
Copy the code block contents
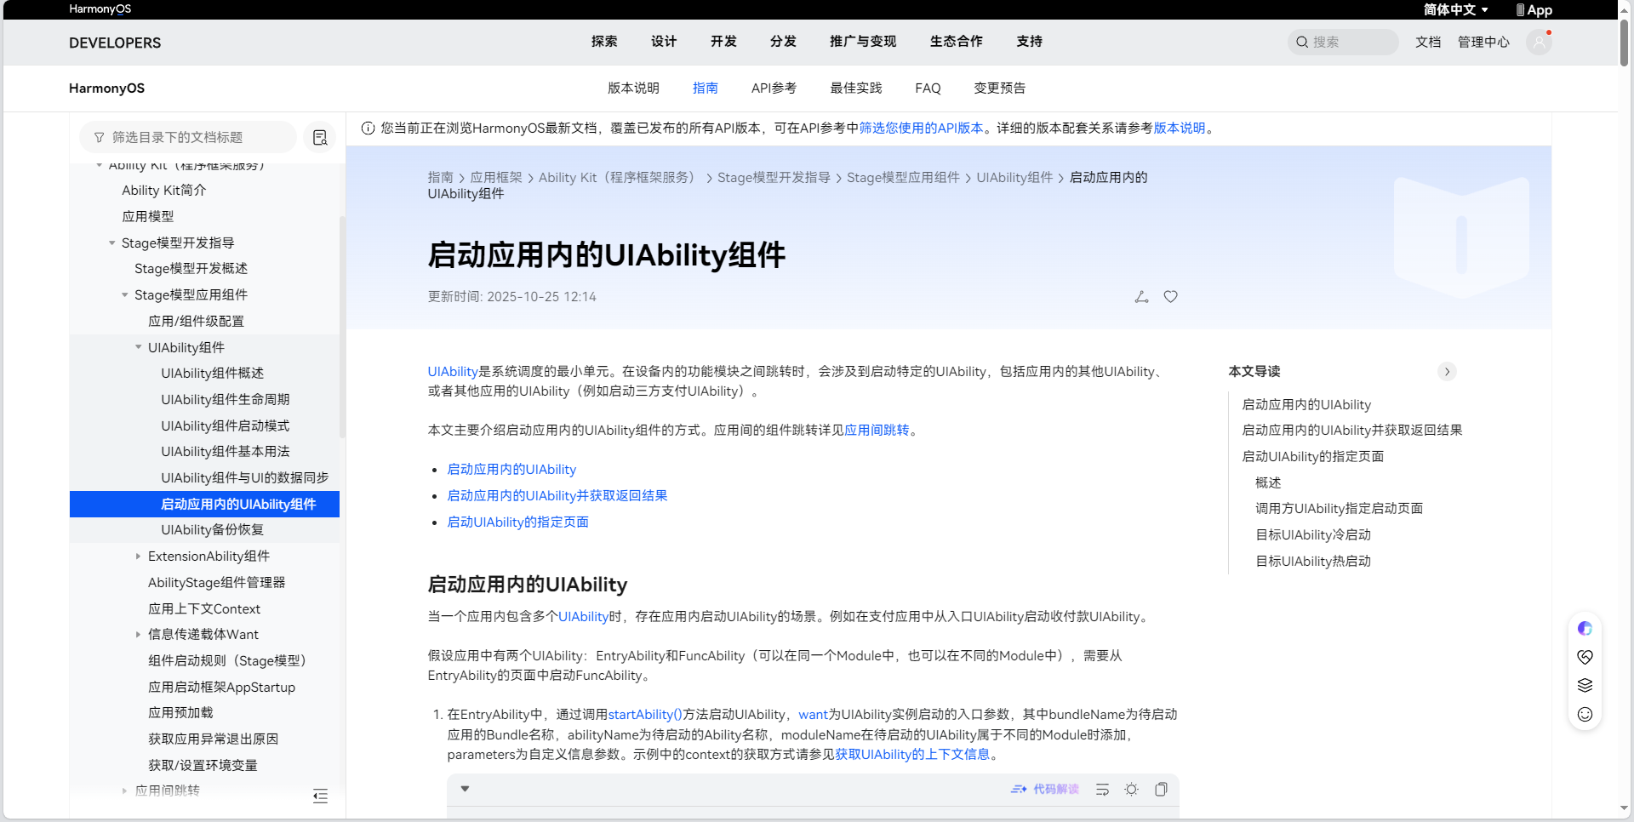[1161, 789]
